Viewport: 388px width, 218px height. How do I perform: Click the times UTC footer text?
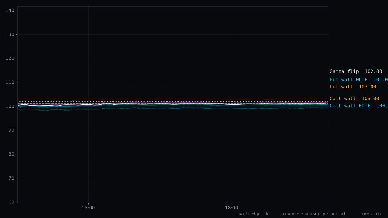371,214
